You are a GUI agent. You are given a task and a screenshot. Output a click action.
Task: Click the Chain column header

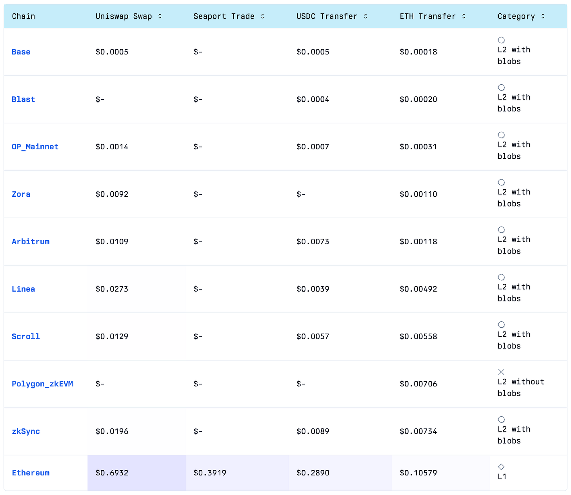click(x=24, y=16)
